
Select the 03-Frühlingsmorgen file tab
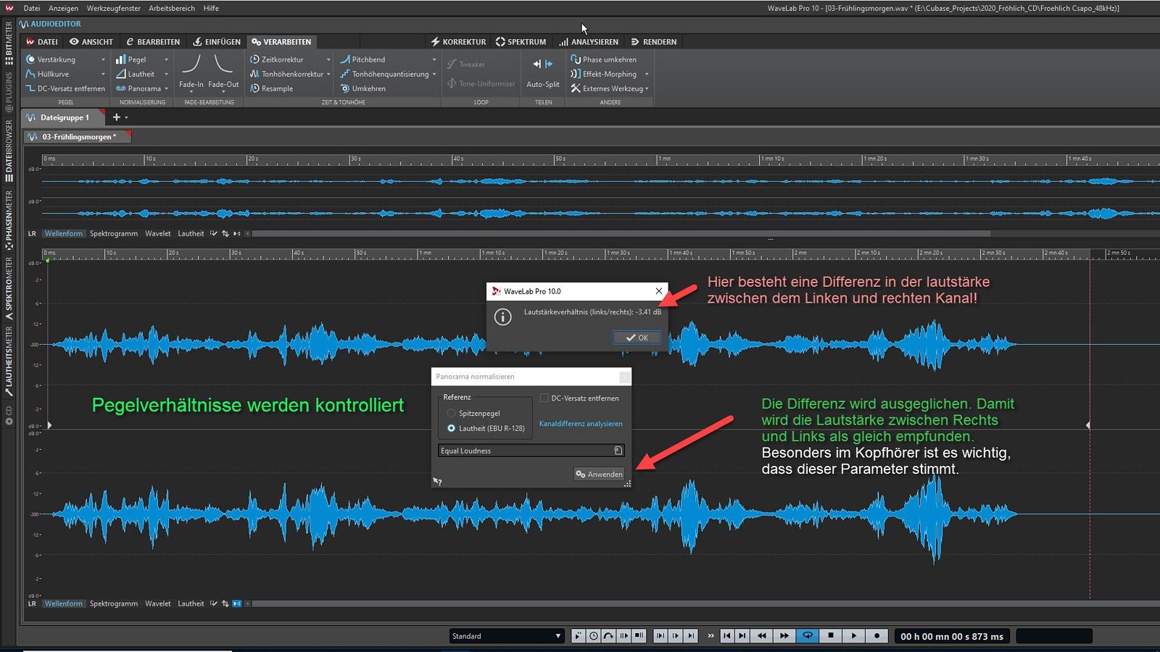[x=78, y=136]
